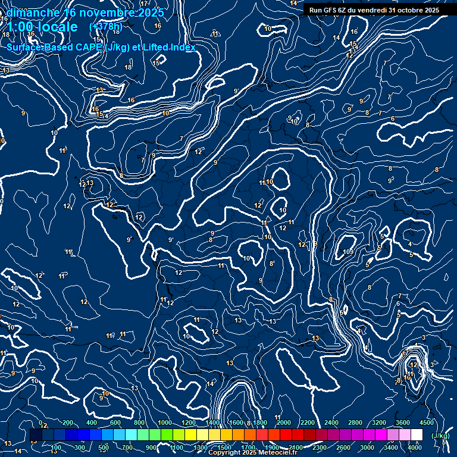The width and height of the screenshot is (457, 457).
Task: Select the darkest navy swatch at legend start
Action: pos(36,435)
